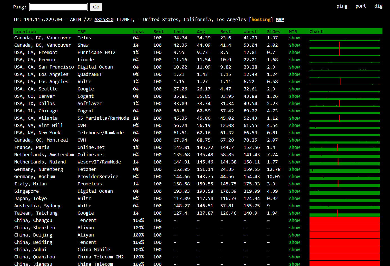The image size is (390, 266).
Task: Show MTR for Tokyo Vultr row
Action: (294, 199)
